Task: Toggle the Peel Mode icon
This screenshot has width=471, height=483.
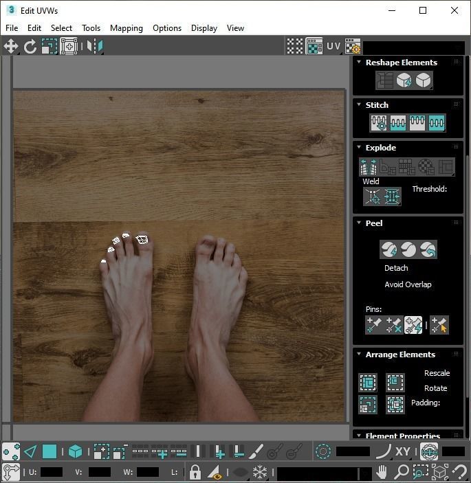Action: [x=408, y=249]
